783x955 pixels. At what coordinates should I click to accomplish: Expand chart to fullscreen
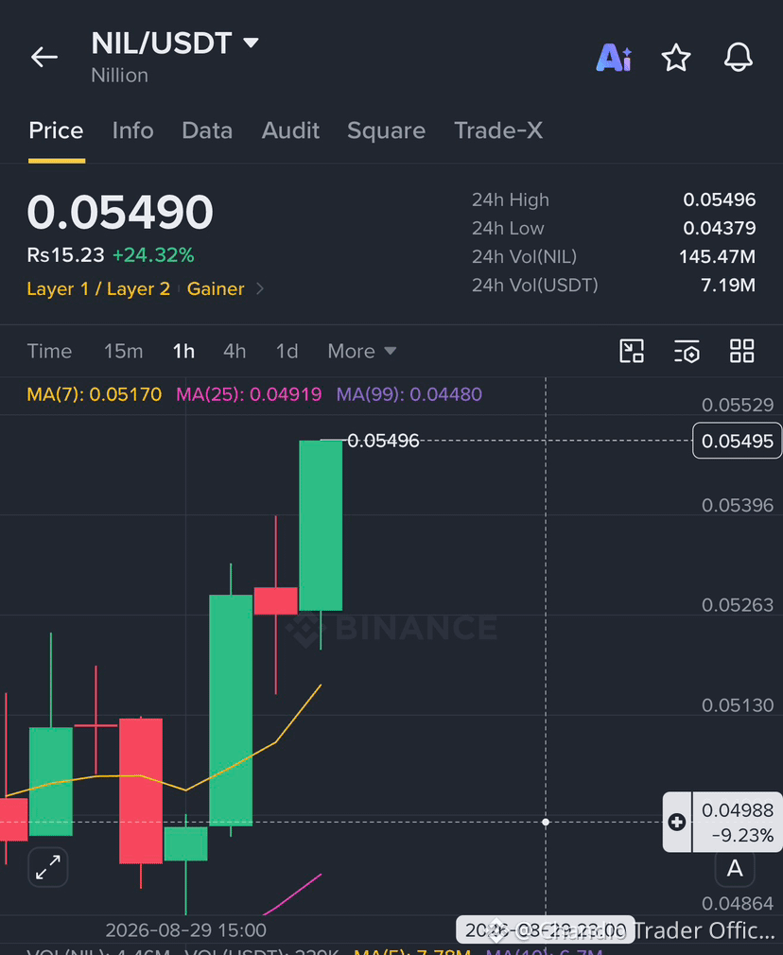point(48,867)
